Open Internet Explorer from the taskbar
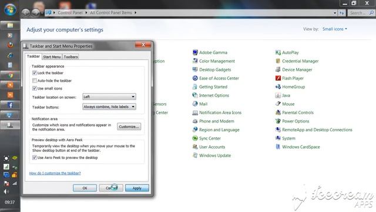Image resolution: width=376 pixels, height=212 pixels. click(10, 55)
